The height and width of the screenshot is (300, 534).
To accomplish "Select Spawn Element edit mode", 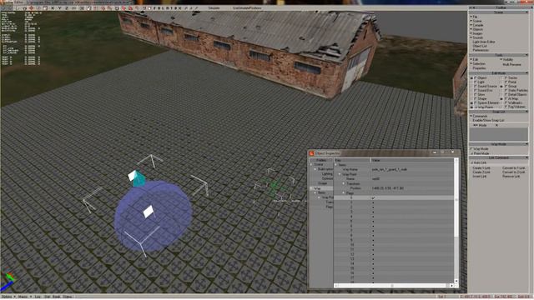I will [486, 102].
